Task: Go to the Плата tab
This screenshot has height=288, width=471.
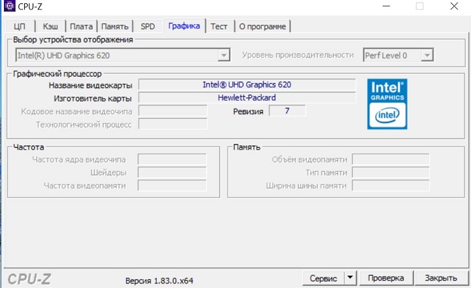Action: [x=81, y=26]
